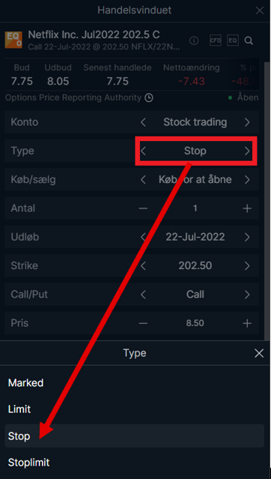Switch Call/Put to next option
Image resolution: width=271 pixels, height=479 pixels.
tap(247, 295)
